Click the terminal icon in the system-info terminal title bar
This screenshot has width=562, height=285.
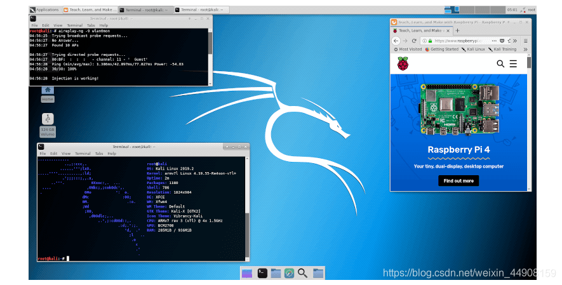click(x=41, y=147)
